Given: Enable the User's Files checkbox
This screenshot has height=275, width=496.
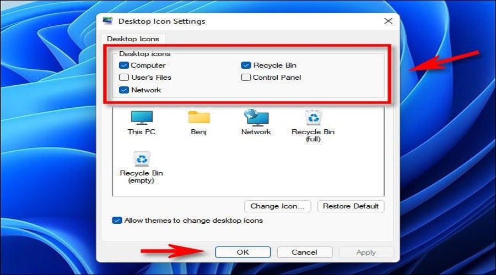Looking at the screenshot, I should pos(123,78).
